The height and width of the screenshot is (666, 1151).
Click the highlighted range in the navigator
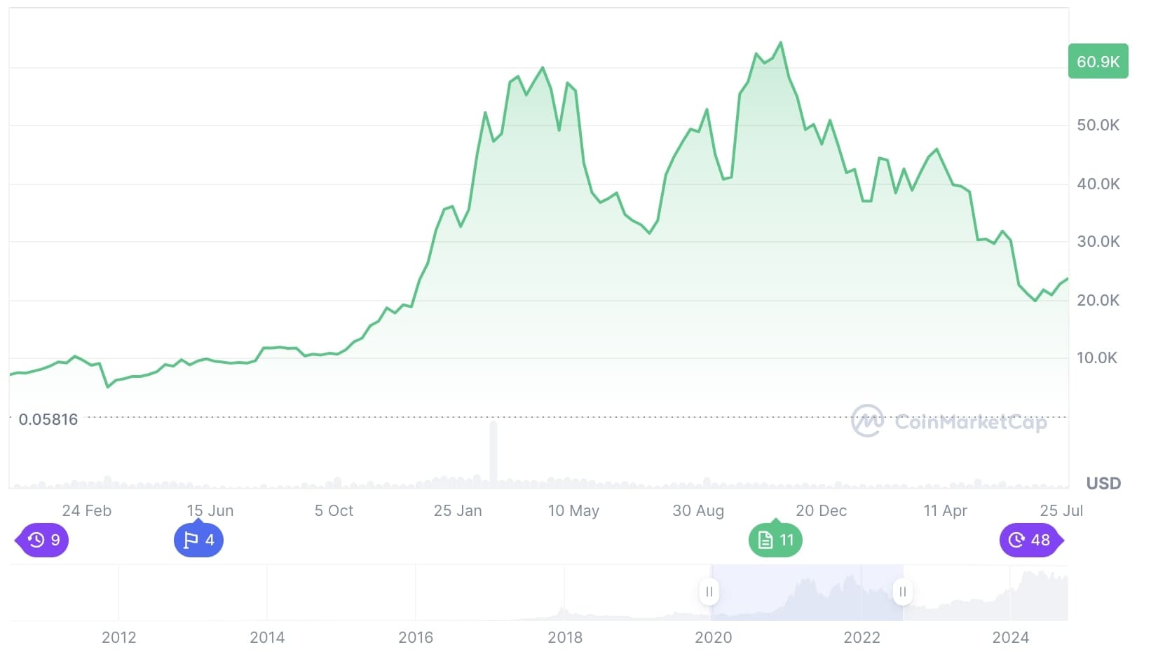[806, 592]
